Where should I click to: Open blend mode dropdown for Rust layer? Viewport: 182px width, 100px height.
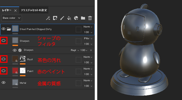click(x=88, y=57)
